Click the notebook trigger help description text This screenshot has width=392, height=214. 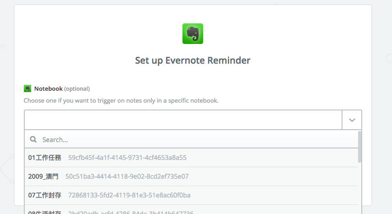[x=121, y=100]
